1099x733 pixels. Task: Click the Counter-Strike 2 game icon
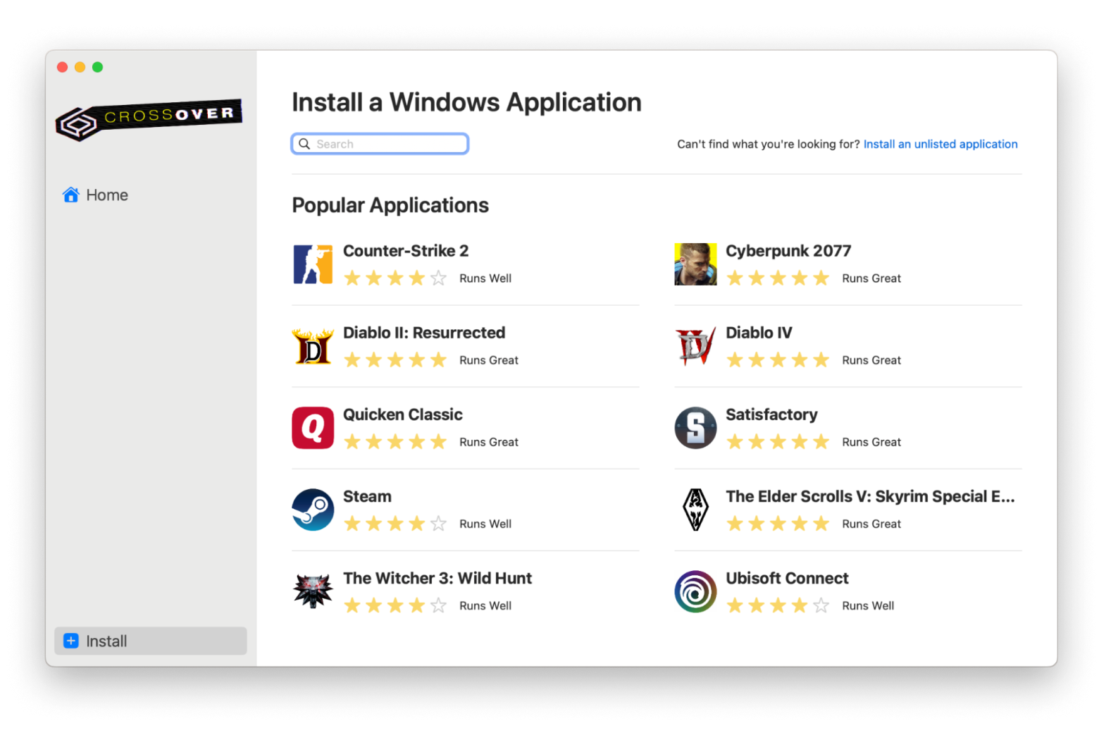click(x=313, y=264)
